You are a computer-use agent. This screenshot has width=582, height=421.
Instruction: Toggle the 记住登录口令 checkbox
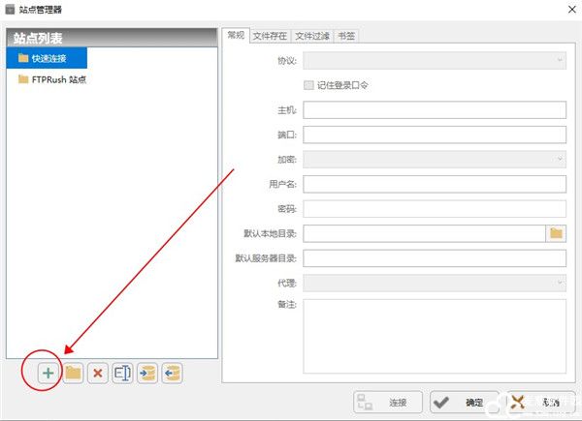tap(308, 85)
